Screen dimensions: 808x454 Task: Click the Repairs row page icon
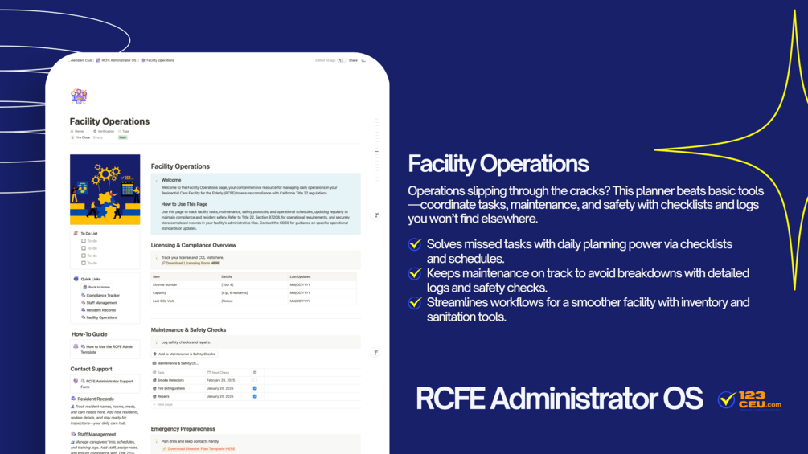pyautogui.click(x=154, y=397)
